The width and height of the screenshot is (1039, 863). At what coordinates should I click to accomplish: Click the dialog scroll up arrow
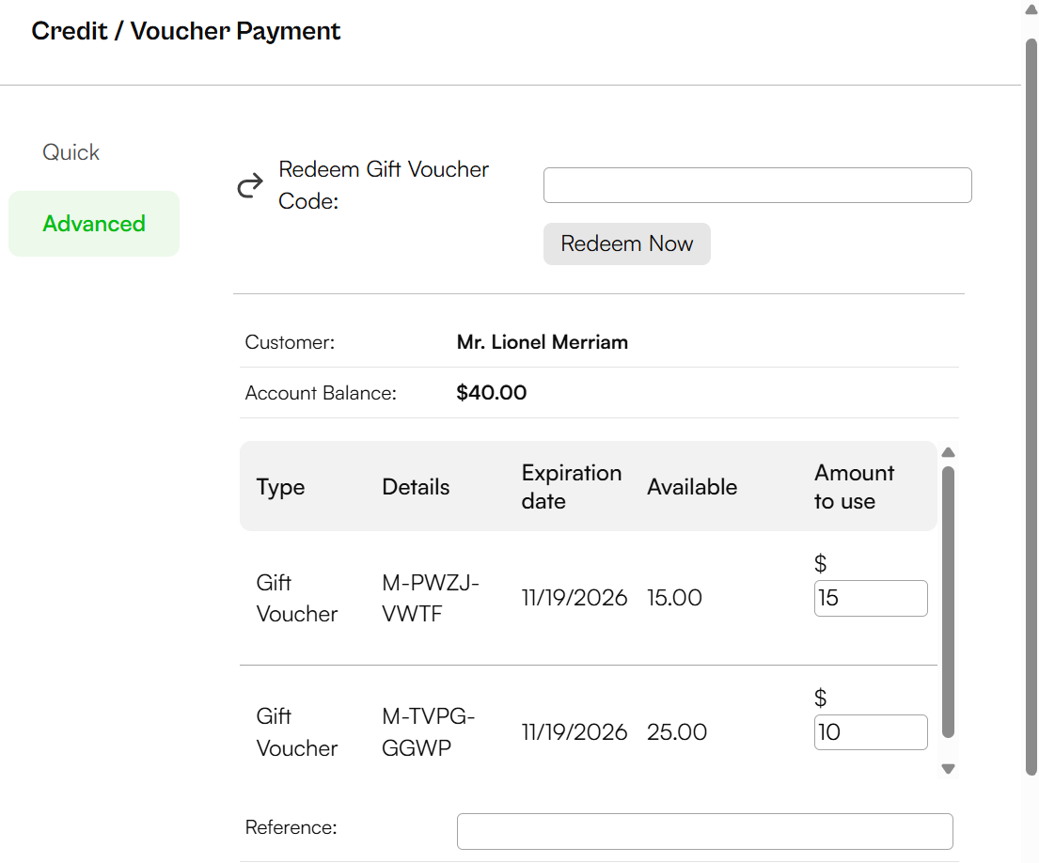[1031, 9]
